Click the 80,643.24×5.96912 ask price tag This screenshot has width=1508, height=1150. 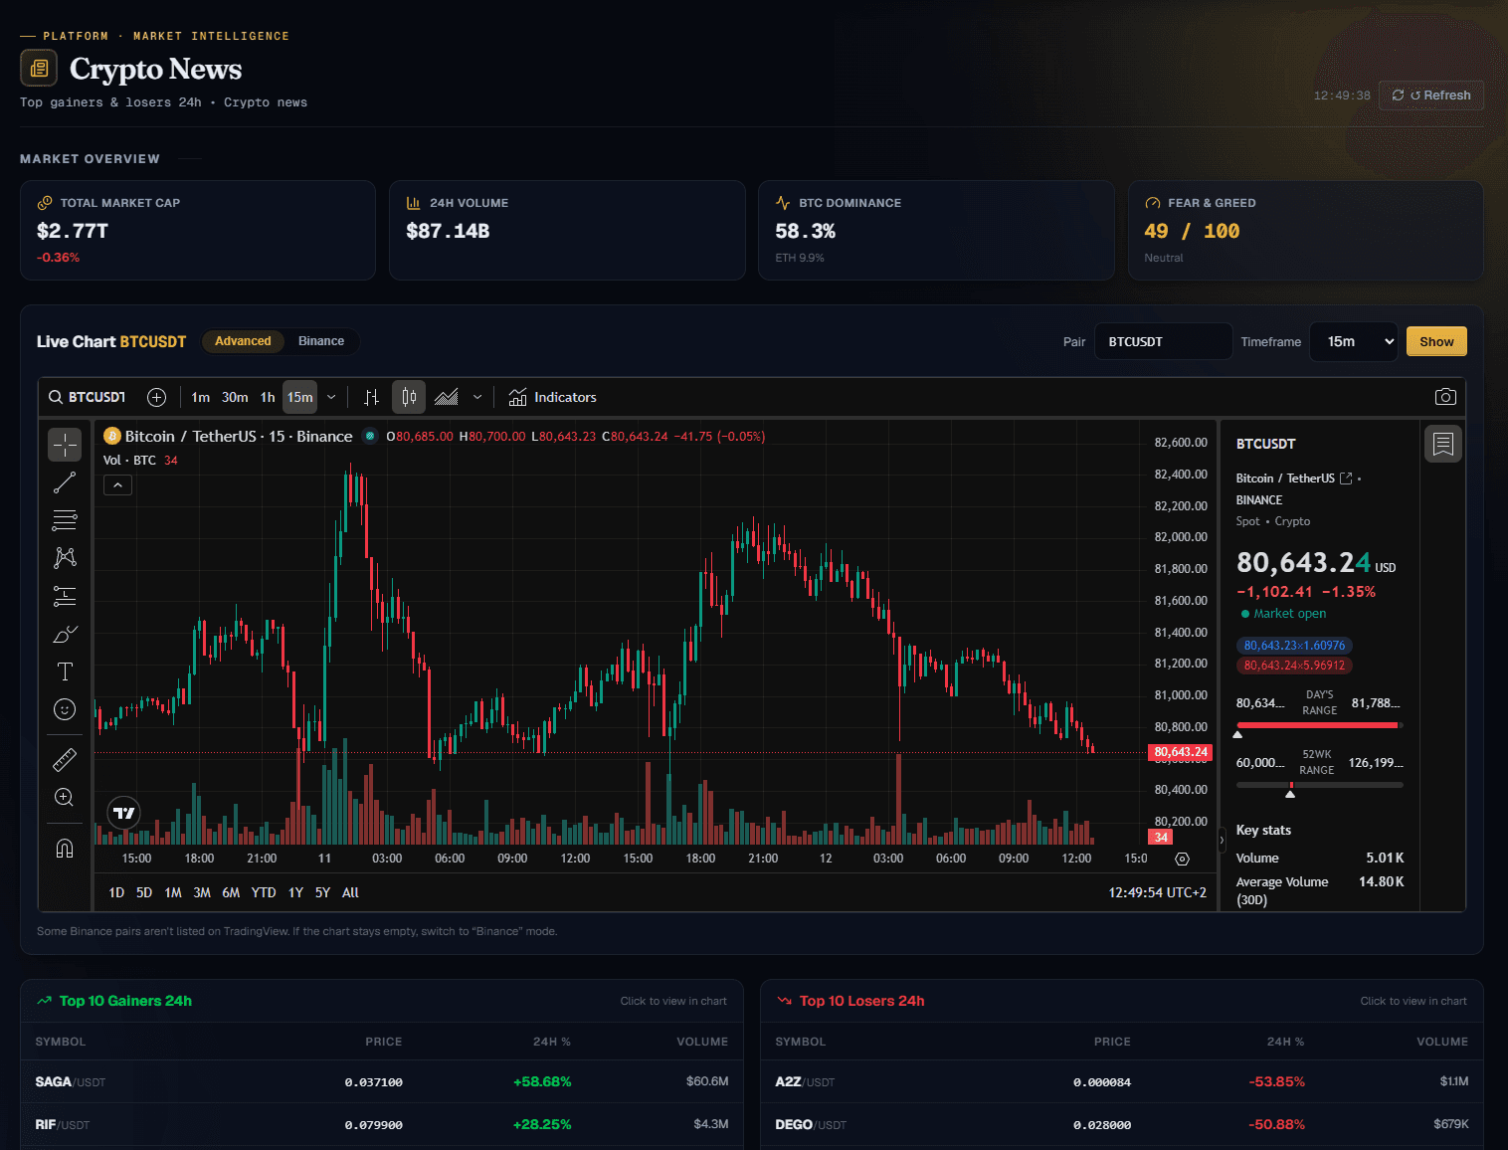pos(1294,666)
